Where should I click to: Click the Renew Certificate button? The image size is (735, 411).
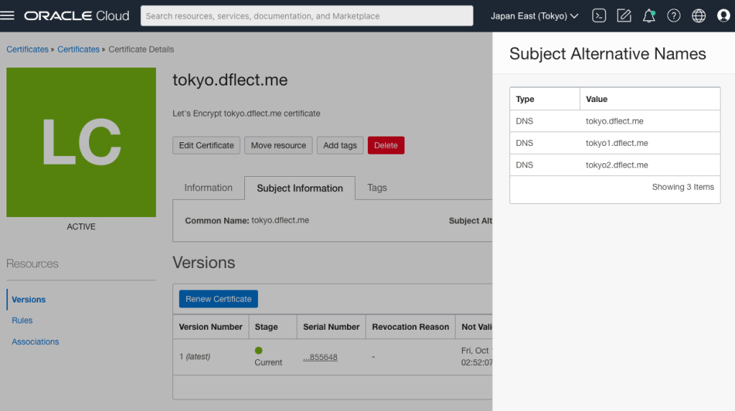pyautogui.click(x=218, y=299)
